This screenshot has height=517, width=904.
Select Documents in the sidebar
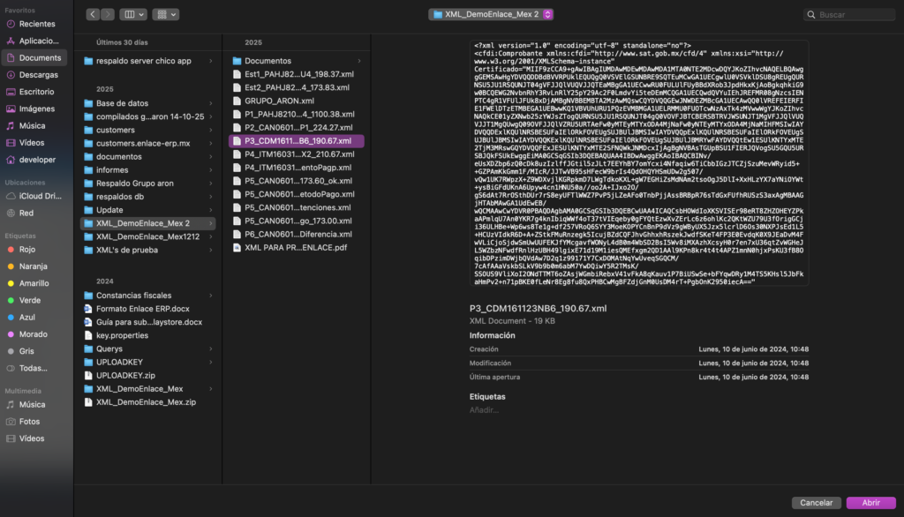coord(34,57)
